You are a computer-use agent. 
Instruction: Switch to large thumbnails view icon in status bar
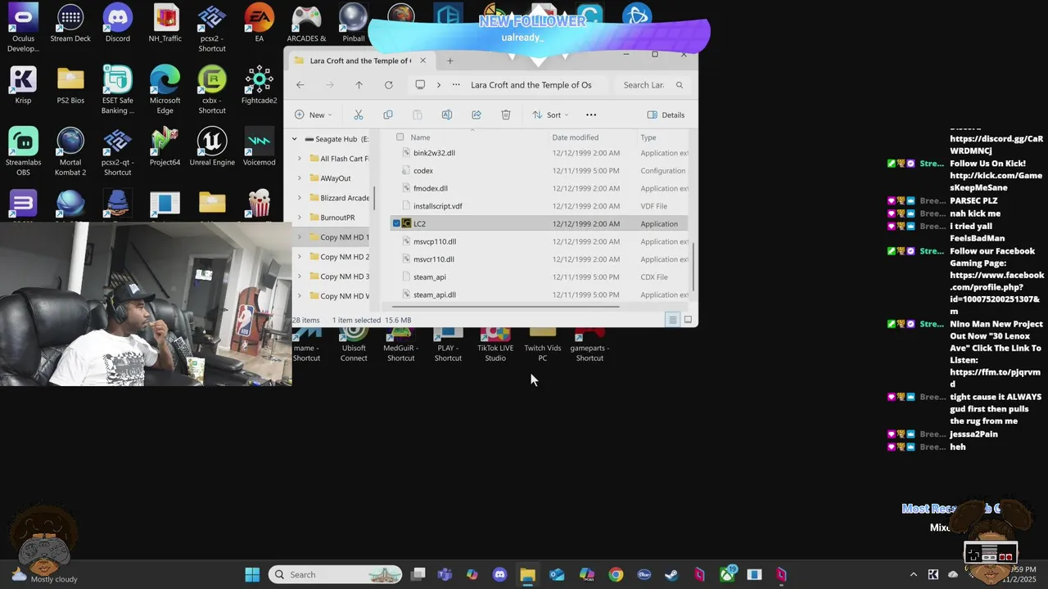point(688,320)
